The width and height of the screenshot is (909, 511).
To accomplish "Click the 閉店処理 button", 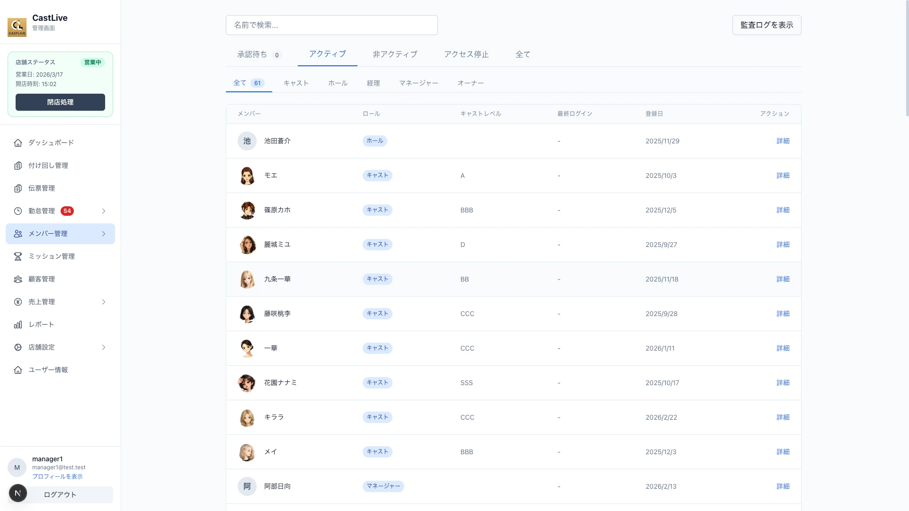I will (x=60, y=102).
